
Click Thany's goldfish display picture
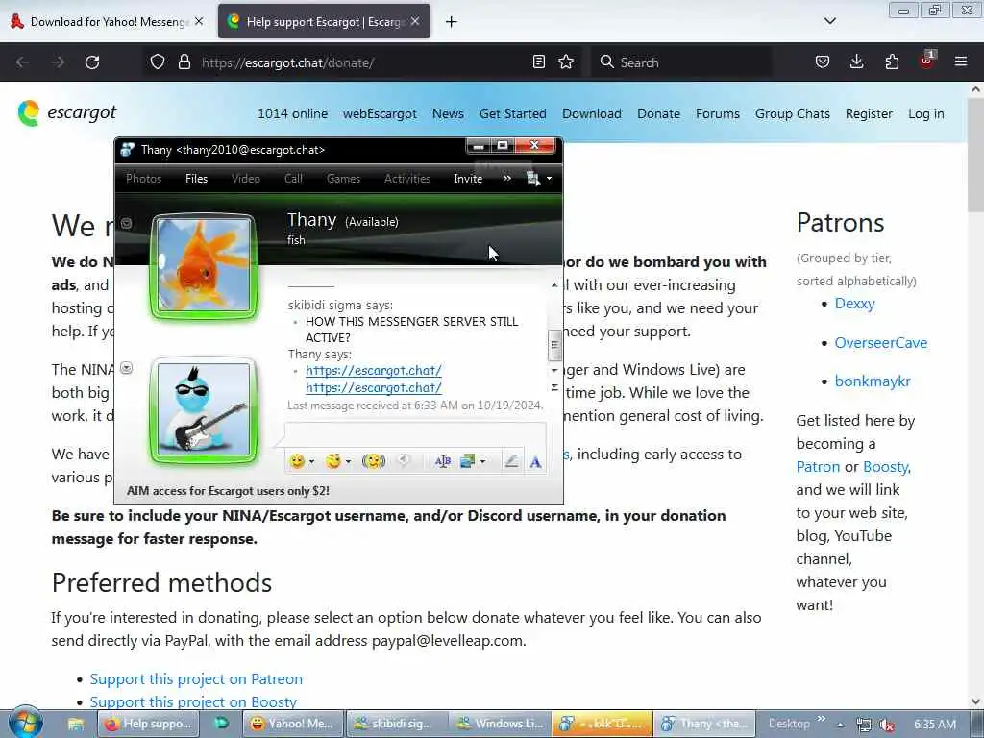pyautogui.click(x=204, y=265)
